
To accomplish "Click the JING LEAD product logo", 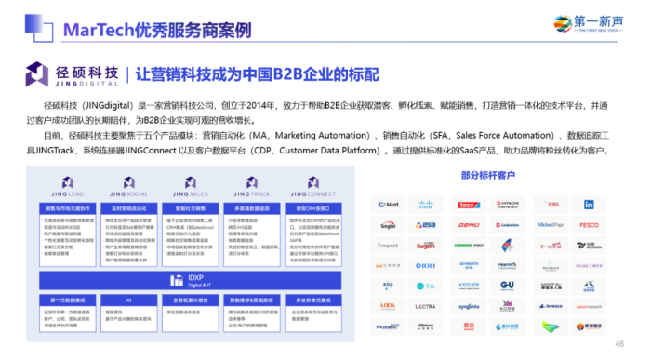I will (67, 186).
